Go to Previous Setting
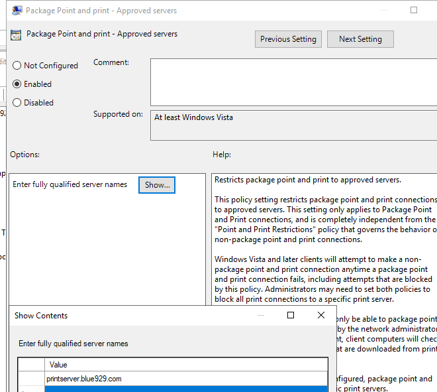437x392 pixels. click(x=288, y=39)
